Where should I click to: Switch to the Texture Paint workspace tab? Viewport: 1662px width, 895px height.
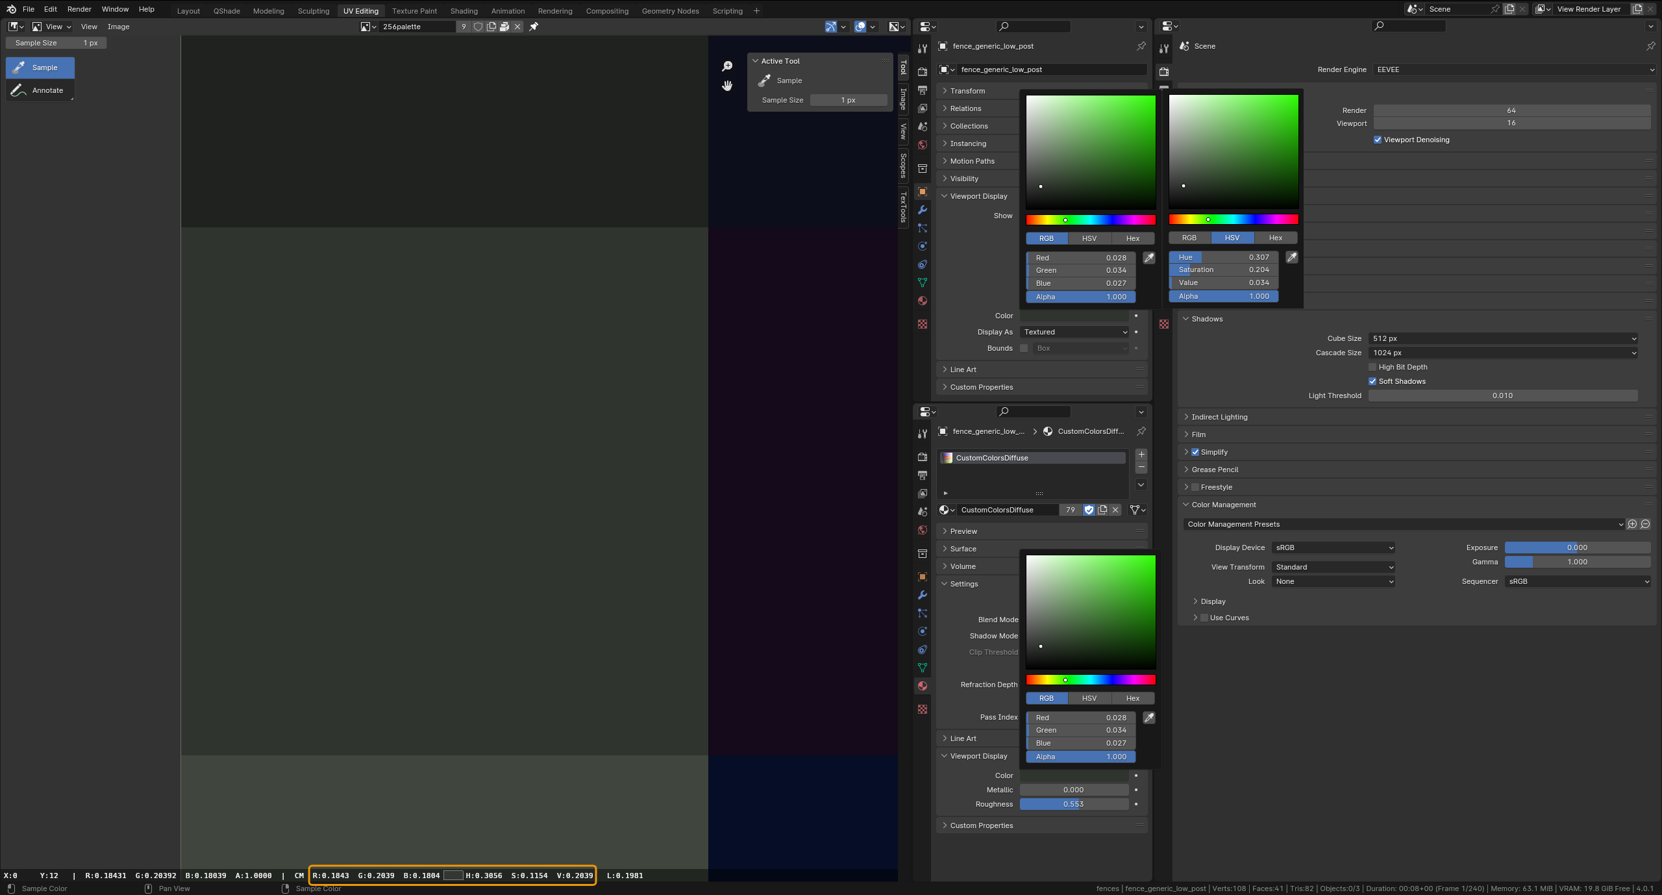[x=414, y=11]
